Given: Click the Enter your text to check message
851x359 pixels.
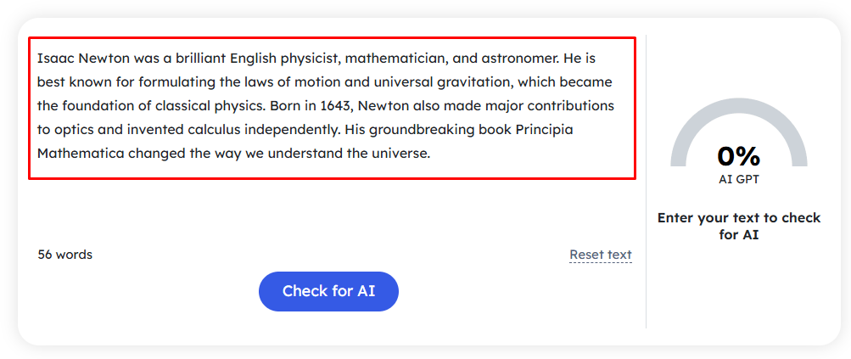Looking at the screenshot, I should 739,227.
